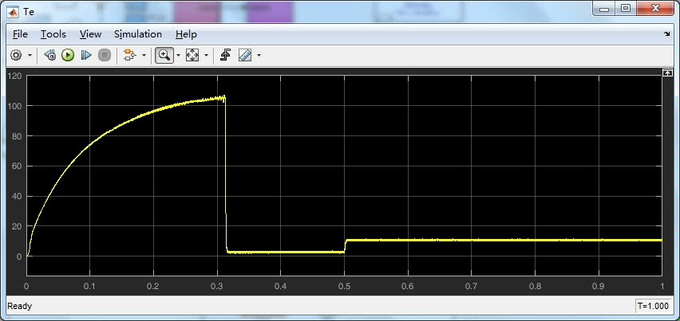The image size is (680, 321).
Task: Click the Step Forward button
Action: pyautogui.click(x=86, y=56)
